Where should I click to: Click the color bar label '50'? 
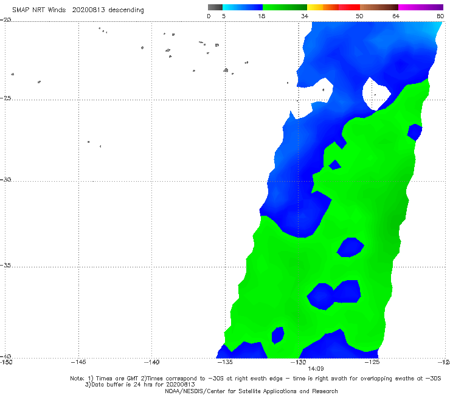click(359, 16)
